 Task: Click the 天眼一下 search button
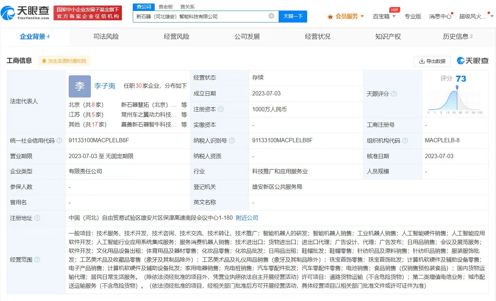point(293,16)
